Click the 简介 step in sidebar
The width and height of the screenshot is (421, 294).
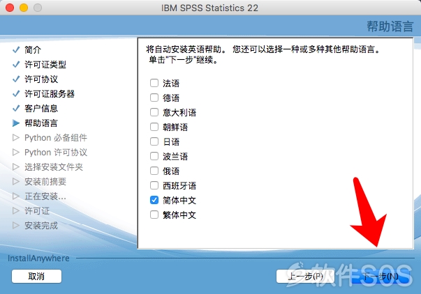33,49
